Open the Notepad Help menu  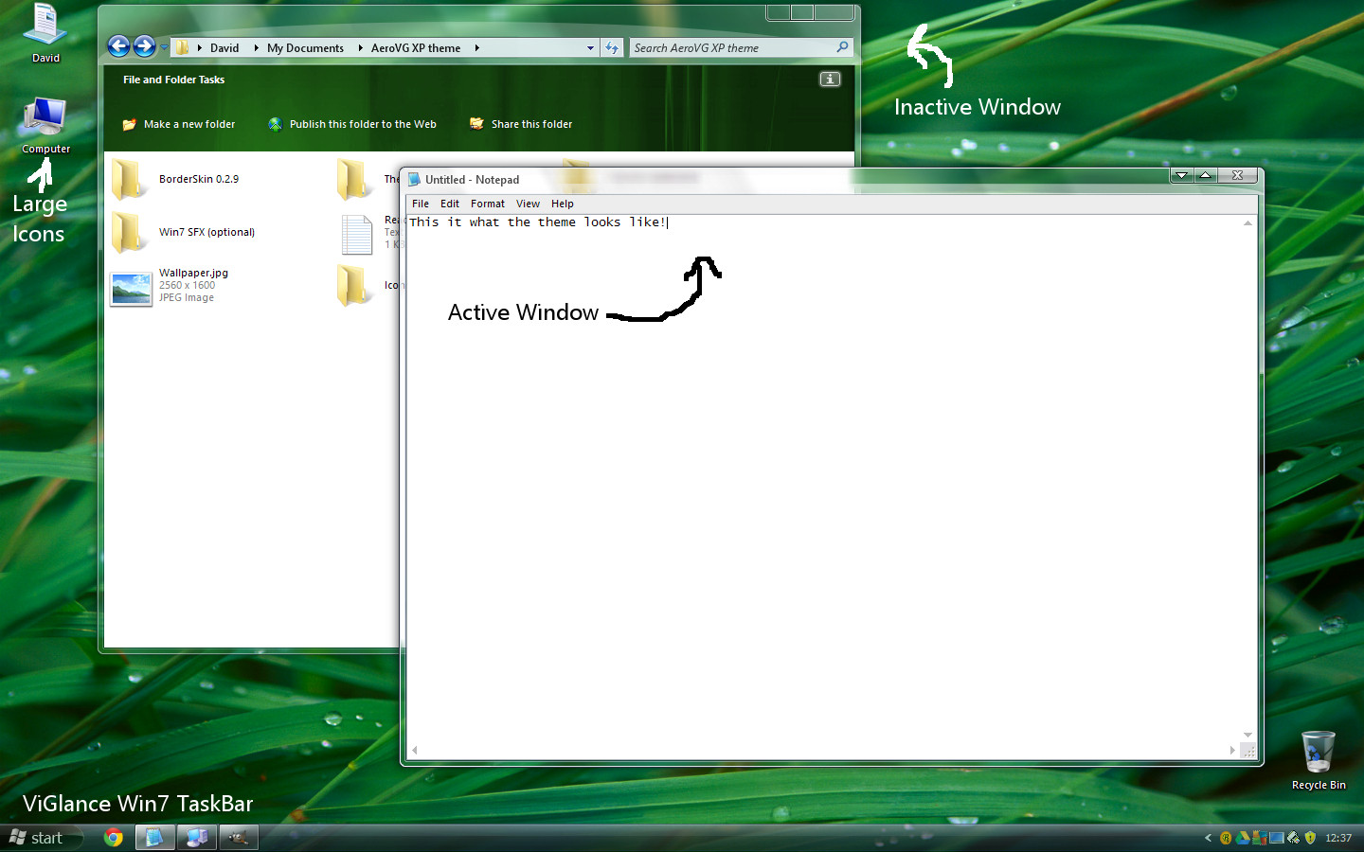pos(563,204)
